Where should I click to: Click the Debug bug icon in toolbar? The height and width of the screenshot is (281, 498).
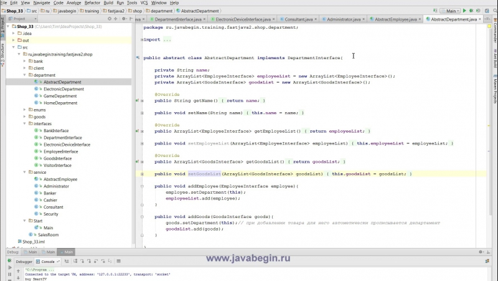click(x=470, y=11)
